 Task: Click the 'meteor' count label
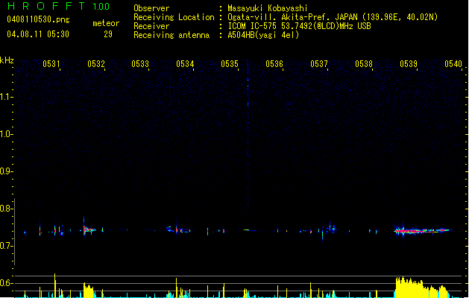click(106, 23)
